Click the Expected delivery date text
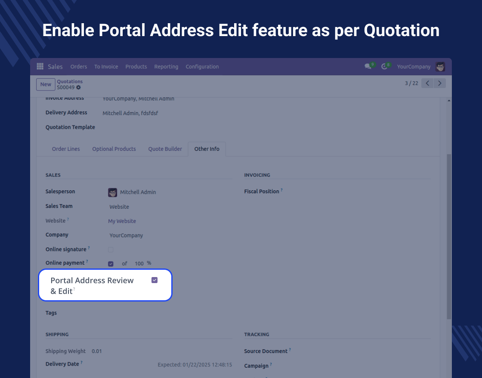This screenshot has width=482, height=378. (x=195, y=365)
